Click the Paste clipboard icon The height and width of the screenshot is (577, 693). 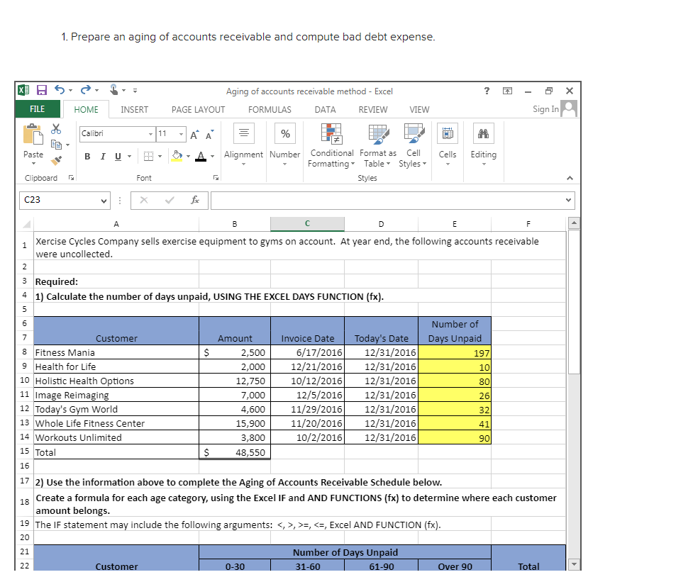(33, 134)
